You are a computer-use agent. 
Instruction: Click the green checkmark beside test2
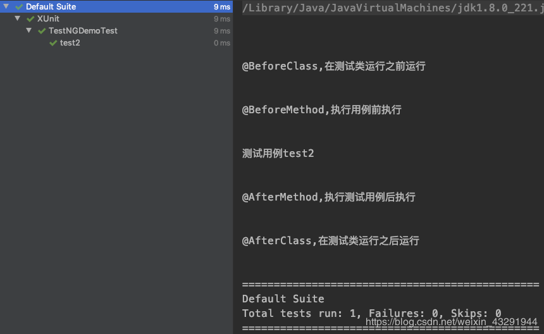(x=53, y=43)
